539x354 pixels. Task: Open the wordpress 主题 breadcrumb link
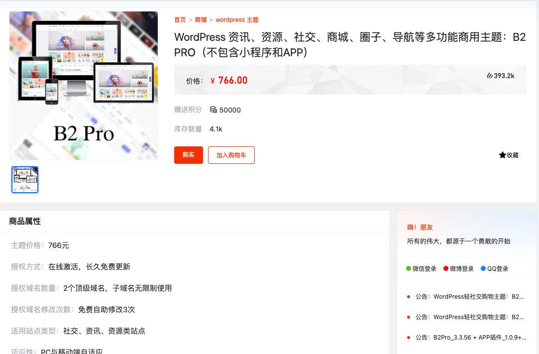(236, 20)
